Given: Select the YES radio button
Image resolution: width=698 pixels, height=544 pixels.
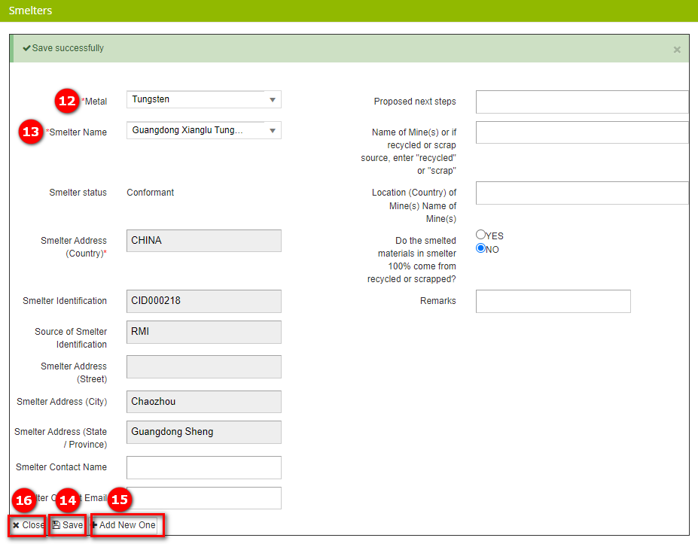Looking at the screenshot, I should pos(480,235).
